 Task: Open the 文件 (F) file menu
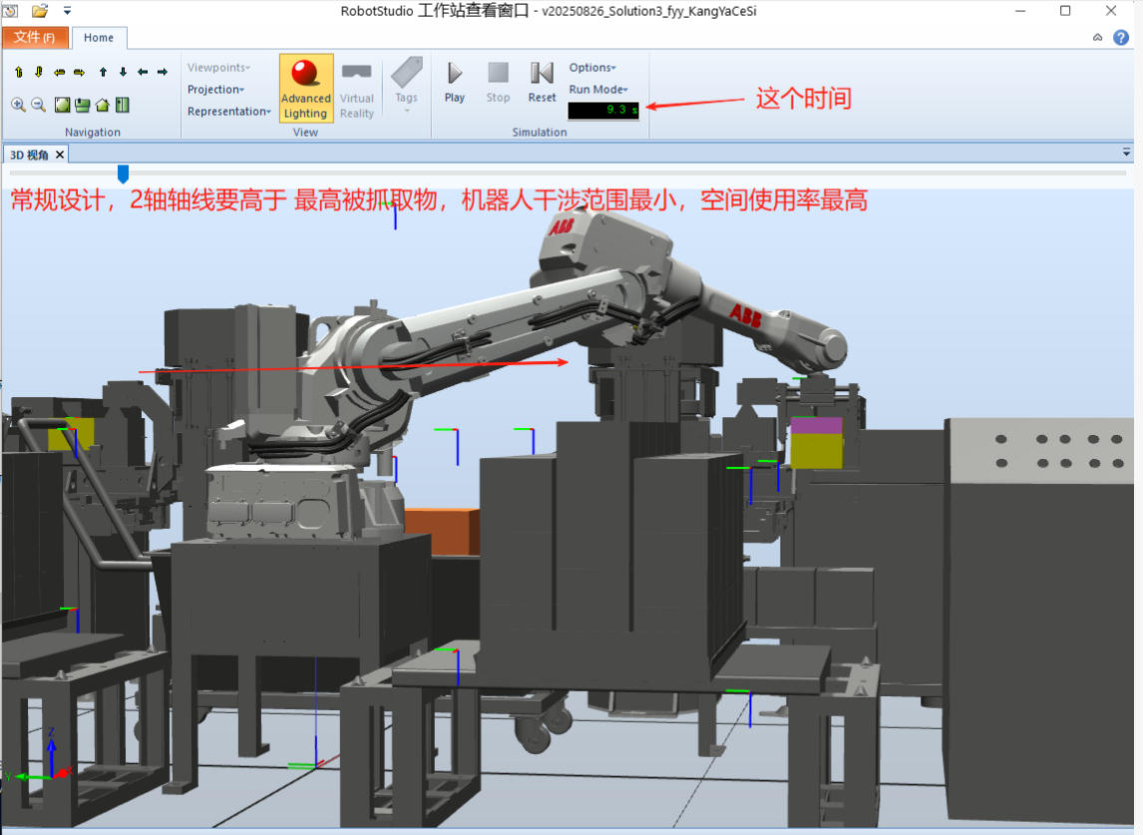pos(34,38)
